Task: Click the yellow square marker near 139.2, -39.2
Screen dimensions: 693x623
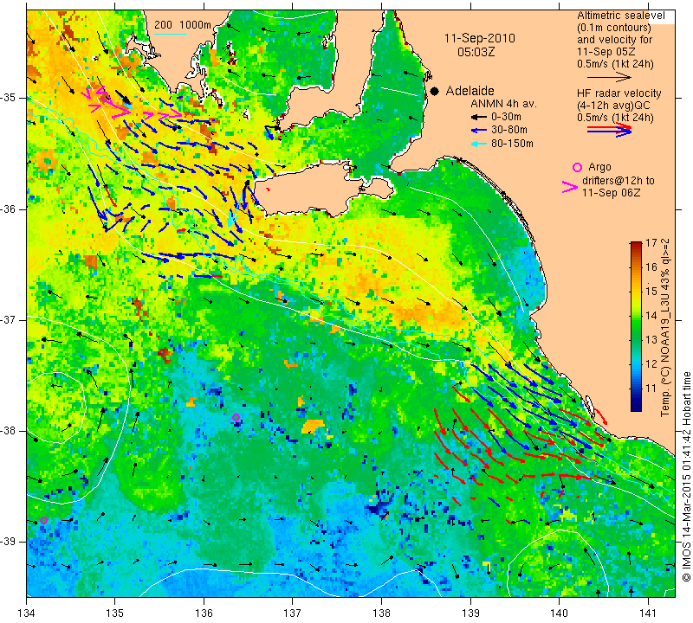Action: click(x=486, y=565)
